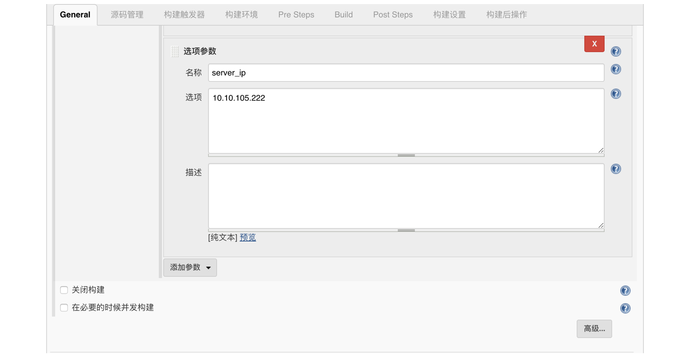Click the 高级... button

click(594, 329)
